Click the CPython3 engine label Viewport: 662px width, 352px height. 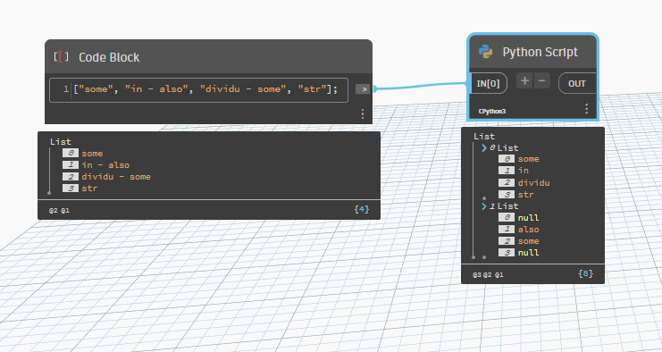492,112
